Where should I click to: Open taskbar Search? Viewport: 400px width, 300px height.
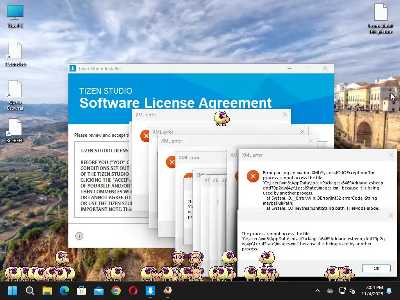(x=30, y=291)
